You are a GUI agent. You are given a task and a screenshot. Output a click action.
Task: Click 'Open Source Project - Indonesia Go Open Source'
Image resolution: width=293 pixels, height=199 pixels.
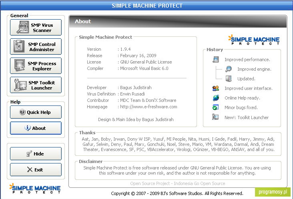point(177,183)
